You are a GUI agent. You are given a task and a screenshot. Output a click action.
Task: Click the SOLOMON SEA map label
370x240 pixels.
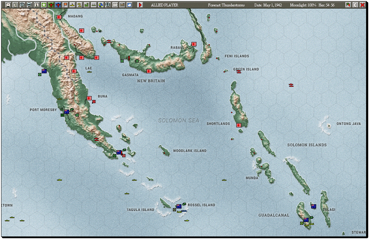[x=179, y=120]
